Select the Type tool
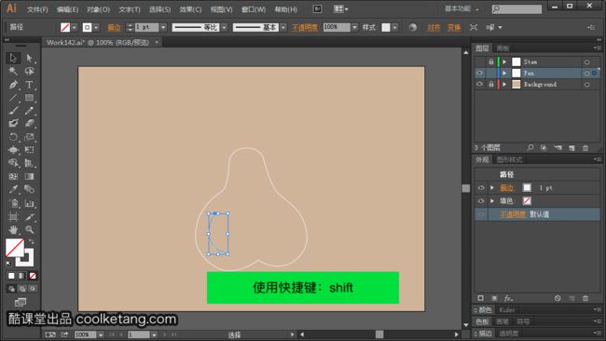Viewport: 606px width, 341px height. [29, 85]
